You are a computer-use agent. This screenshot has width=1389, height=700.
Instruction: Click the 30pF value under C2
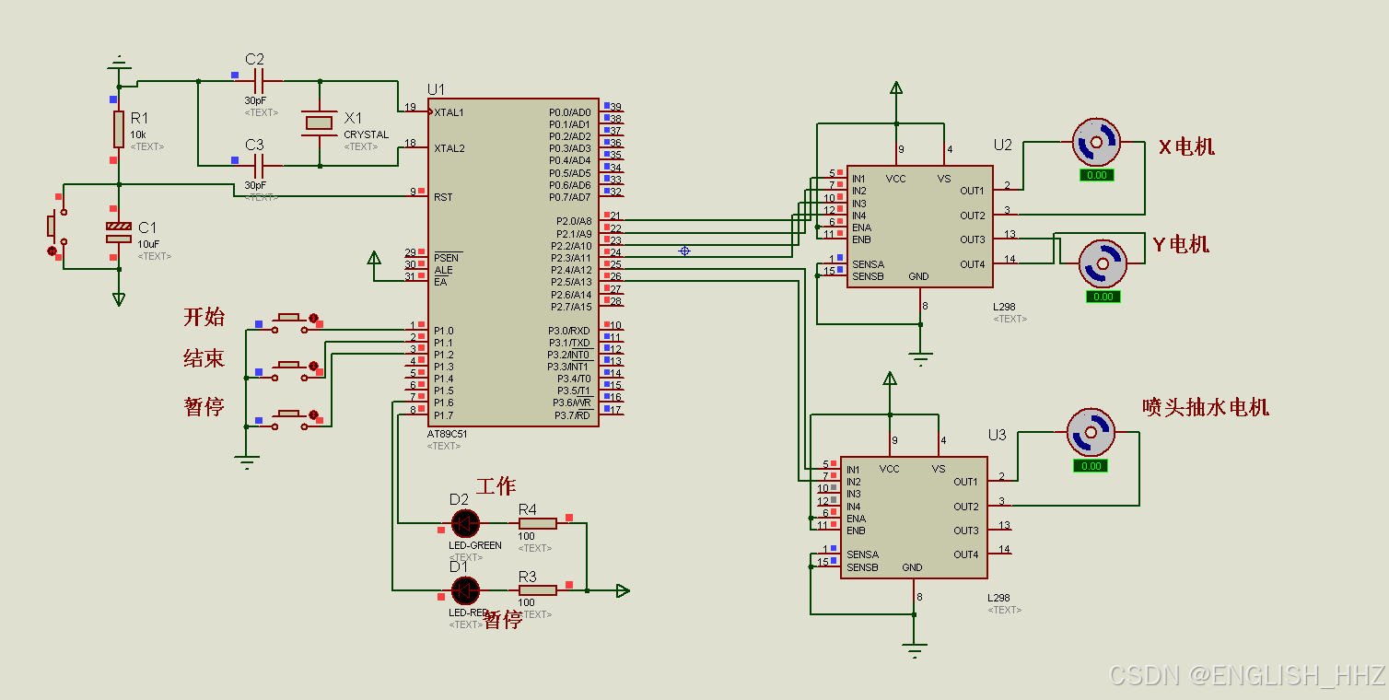(x=255, y=100)
